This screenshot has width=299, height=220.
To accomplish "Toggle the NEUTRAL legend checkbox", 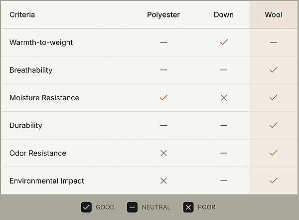I will click(132, 207).
